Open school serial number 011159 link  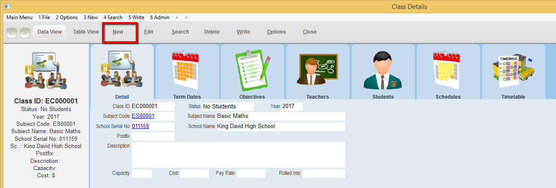[140, 126]
